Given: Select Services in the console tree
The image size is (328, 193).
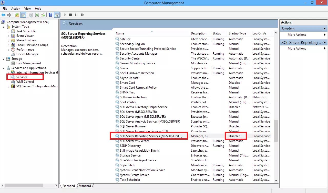Looking at the screenshot, I should (x=22, y=77).
